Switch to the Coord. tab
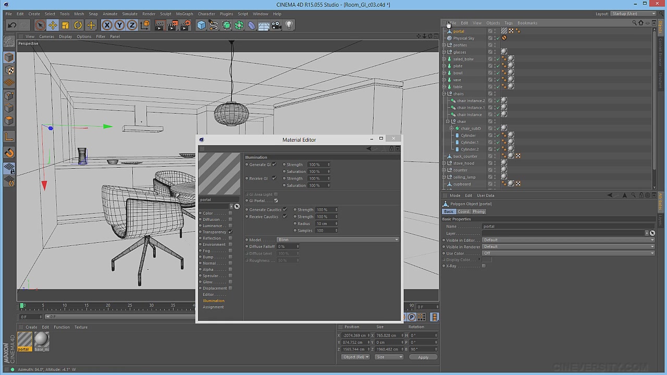The image size is (667, 375). point(463,211)
